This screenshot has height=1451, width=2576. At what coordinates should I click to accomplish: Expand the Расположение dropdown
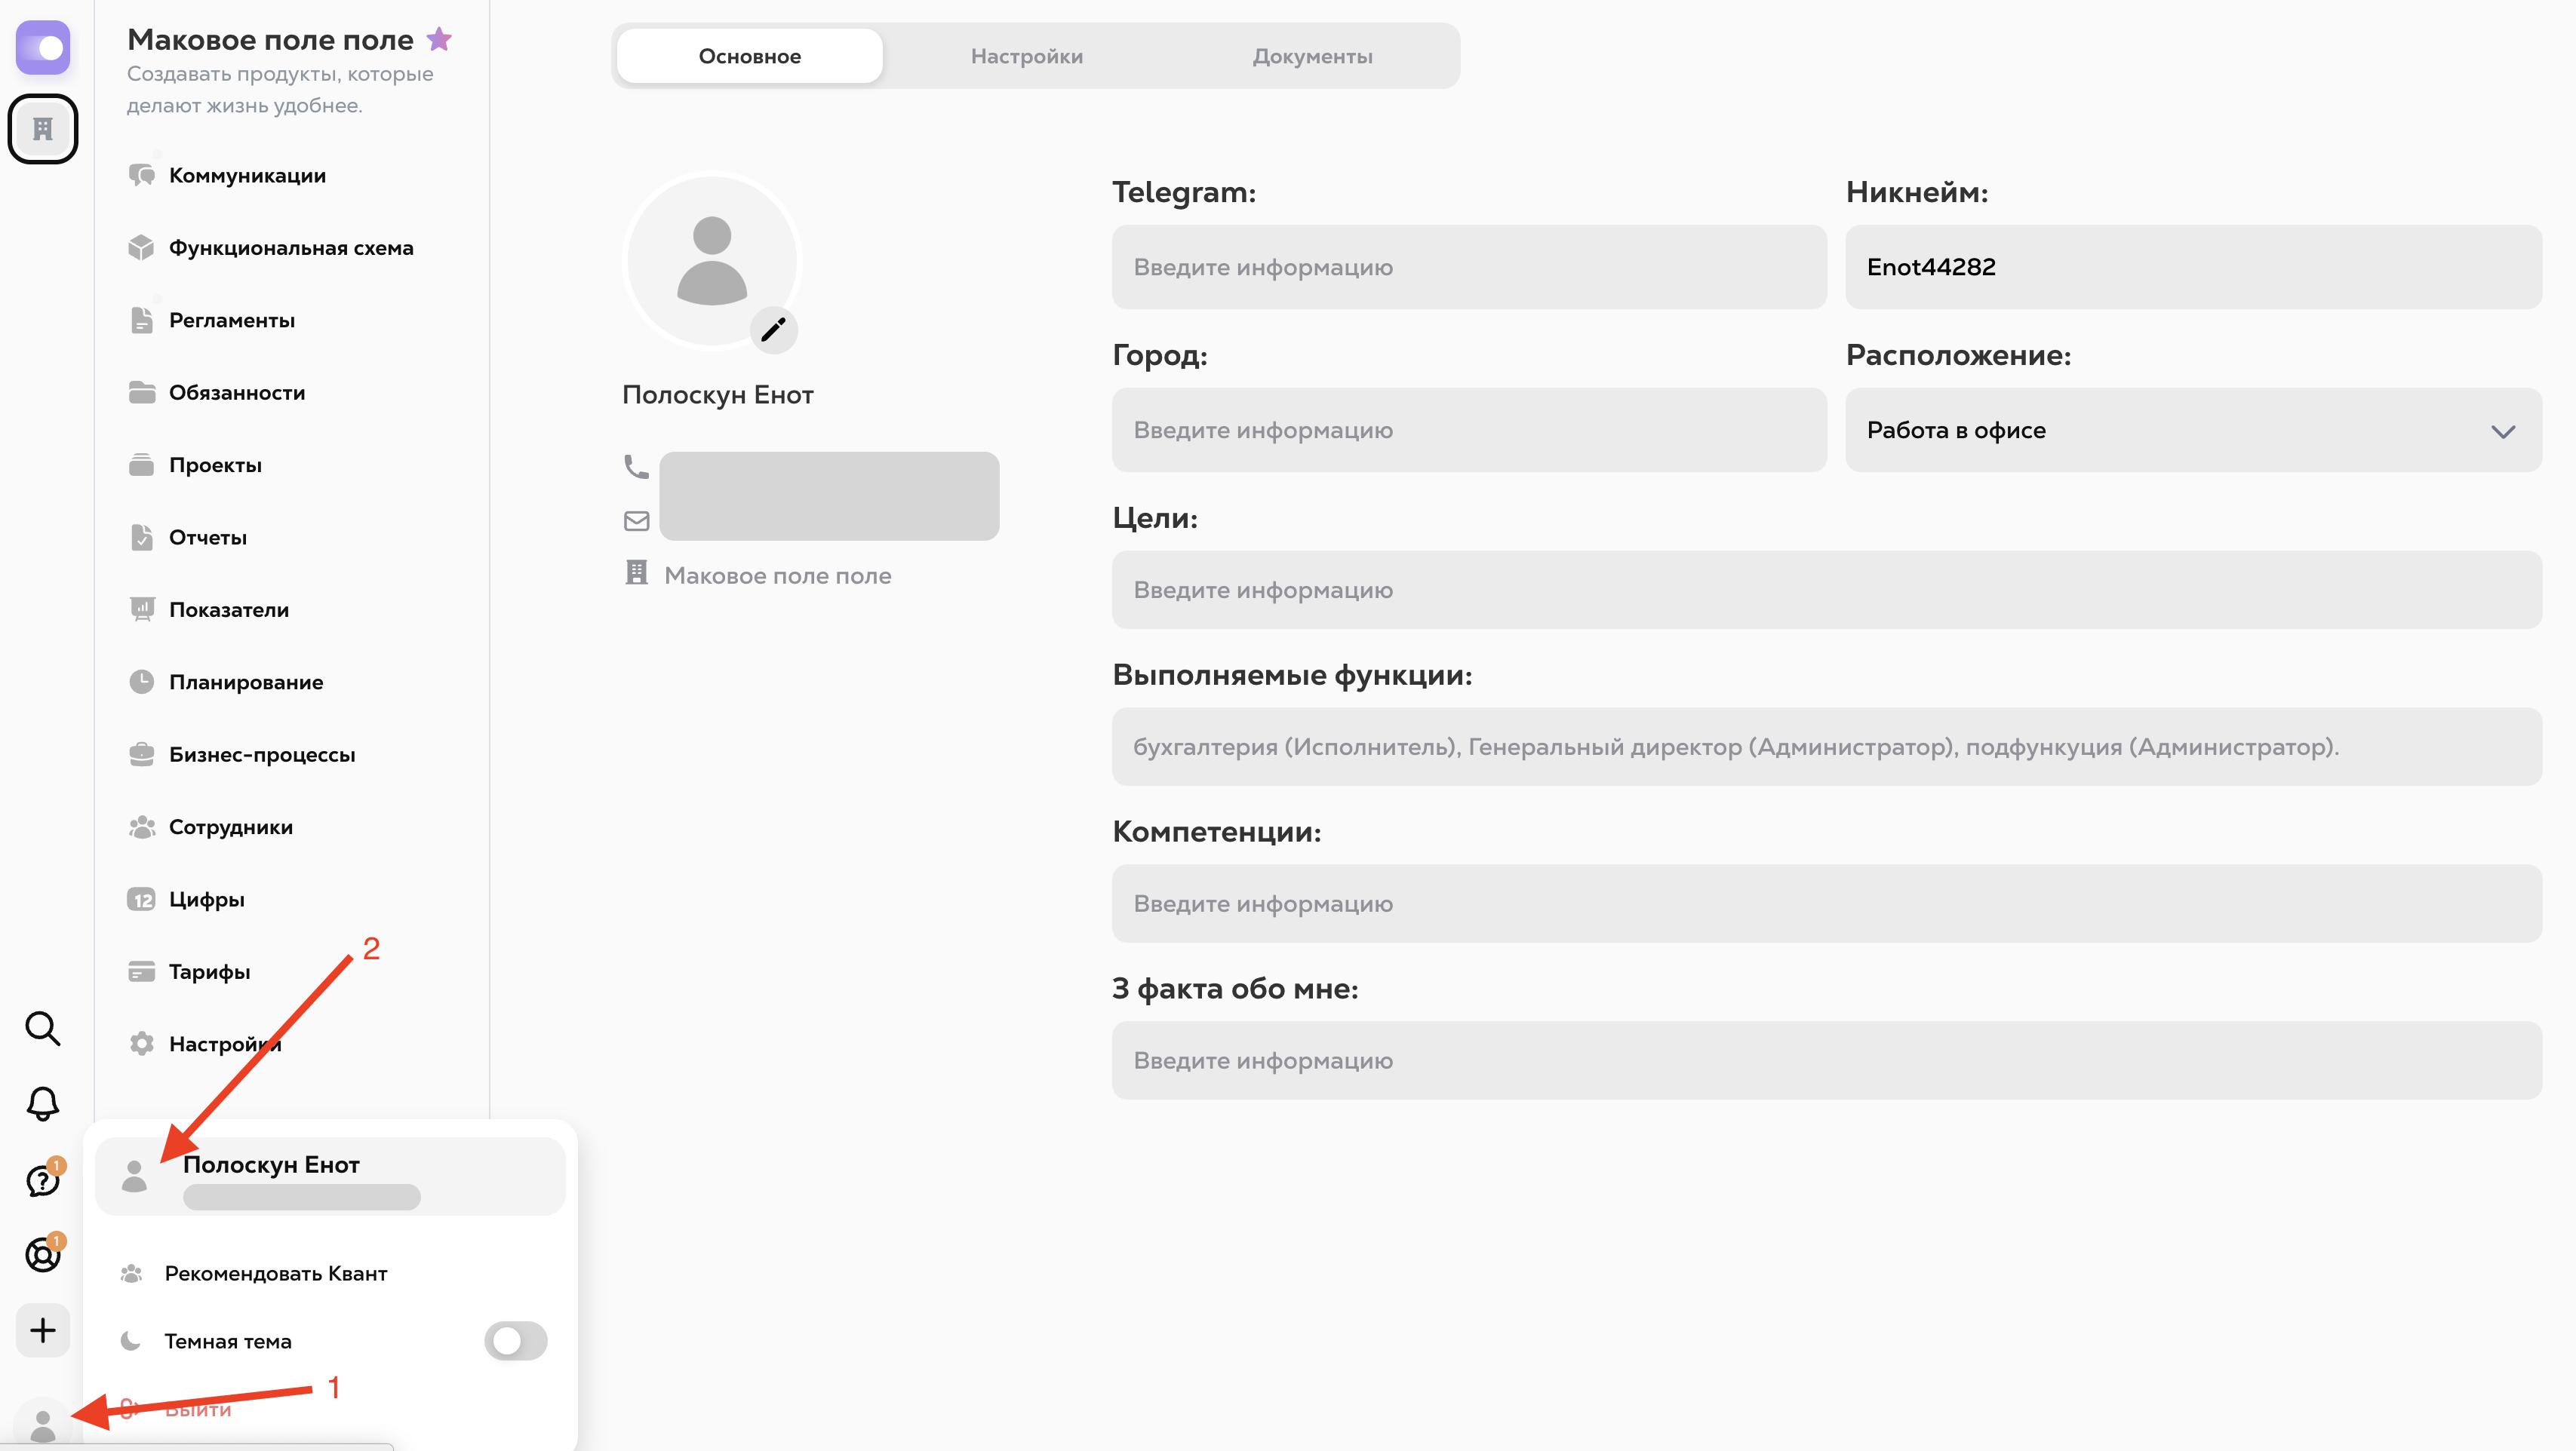tap(2193, 430)
